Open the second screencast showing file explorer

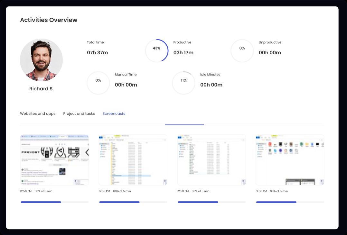coord(133,160)
